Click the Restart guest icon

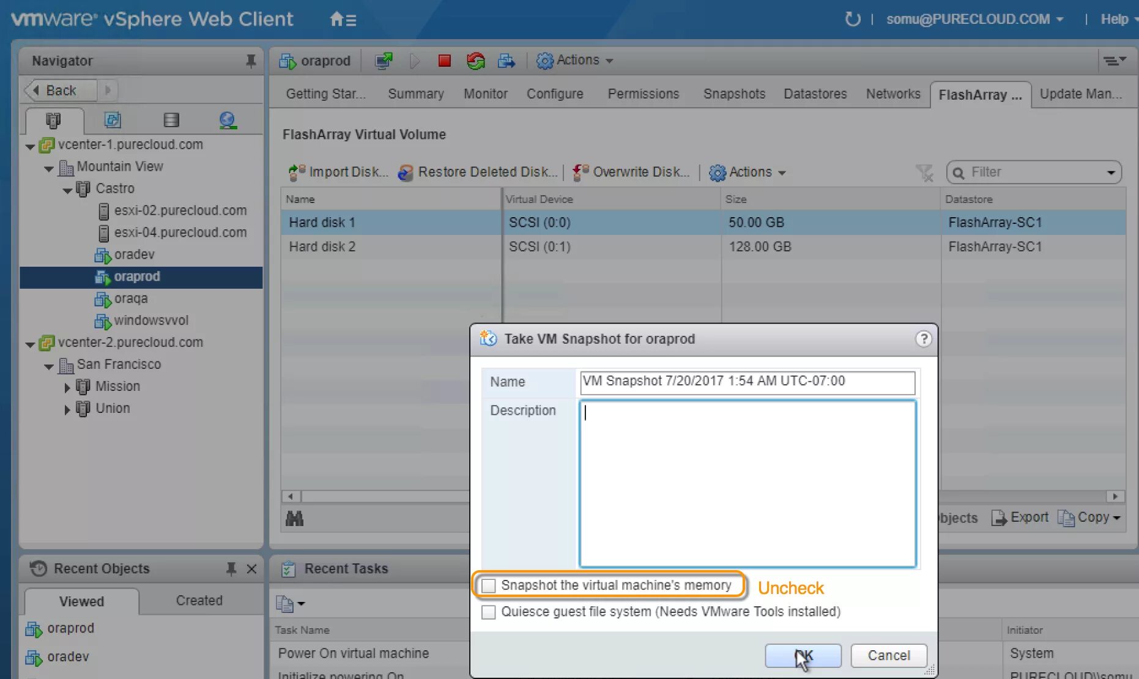(x=475, y=61)
